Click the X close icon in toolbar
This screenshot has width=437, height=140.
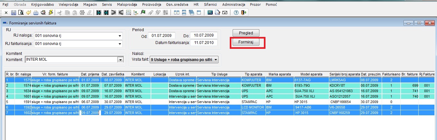(6, 13)
